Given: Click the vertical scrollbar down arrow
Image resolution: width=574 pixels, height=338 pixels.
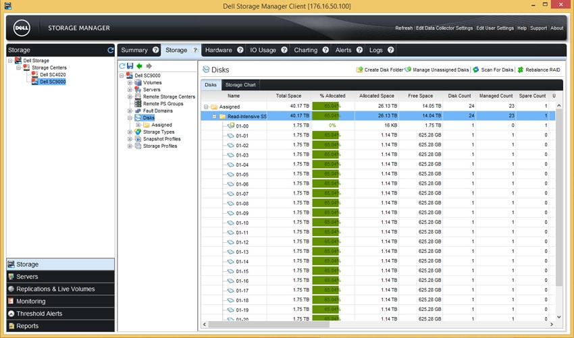Looking at the screenshot, I should click(558, 317).
